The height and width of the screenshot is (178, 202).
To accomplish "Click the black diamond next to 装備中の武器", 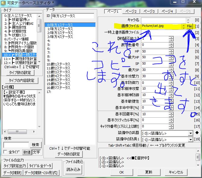I will click(x=197, y=132).
